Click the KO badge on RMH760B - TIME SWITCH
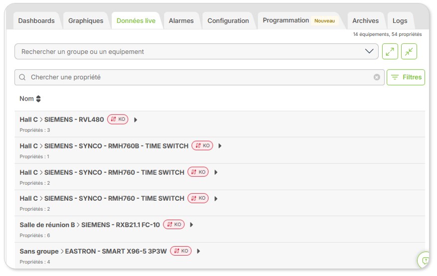 (202, 145)
